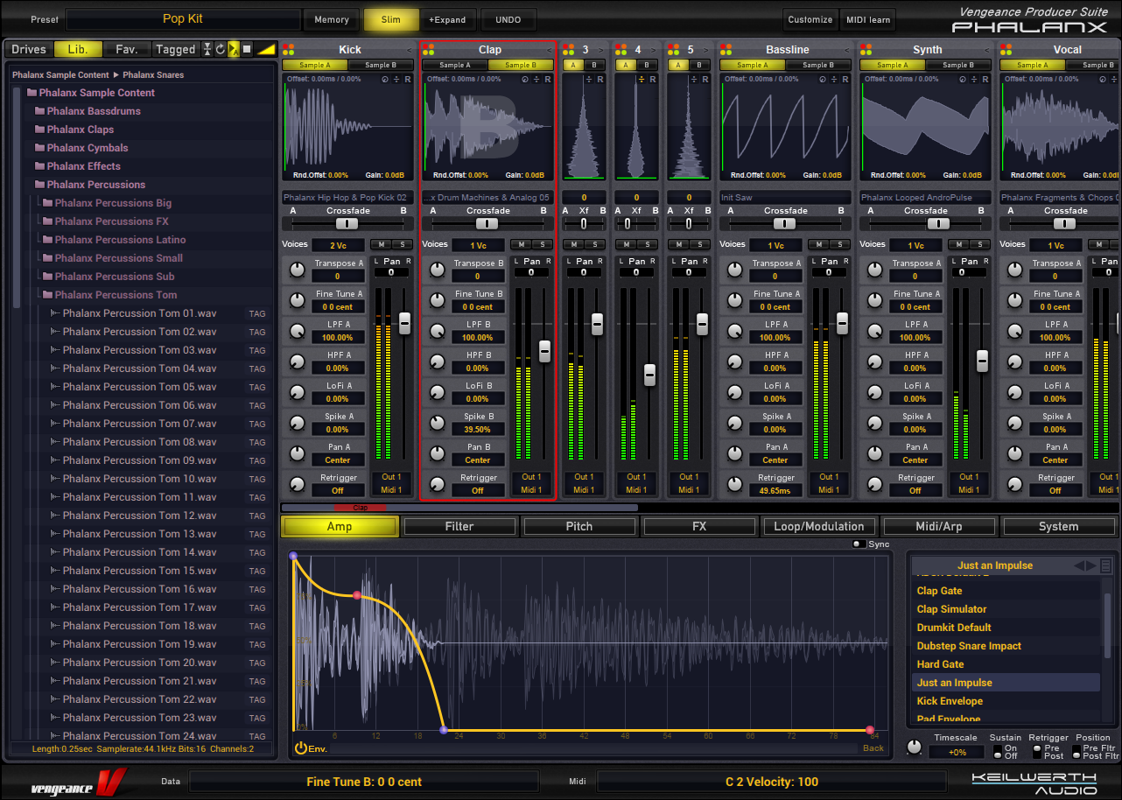Expand the Phalanx Percussions Latino folder
Image resolution: width=1122 pixels, height=800 pixels.
[x=47, y=240]
